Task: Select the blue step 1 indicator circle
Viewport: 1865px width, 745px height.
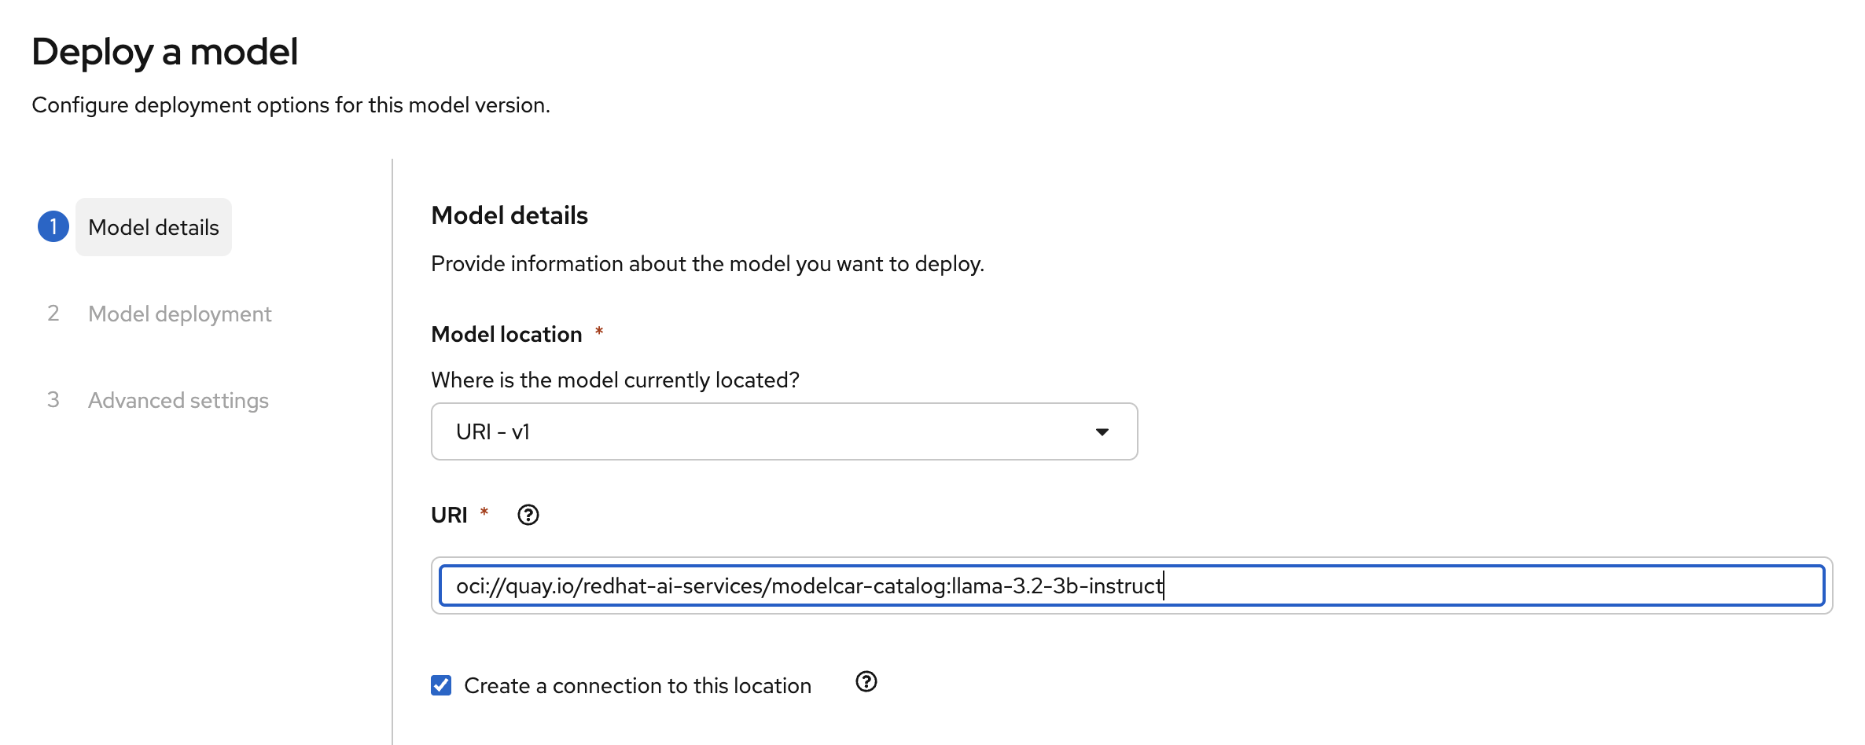Action: click(x=53, y=227)
